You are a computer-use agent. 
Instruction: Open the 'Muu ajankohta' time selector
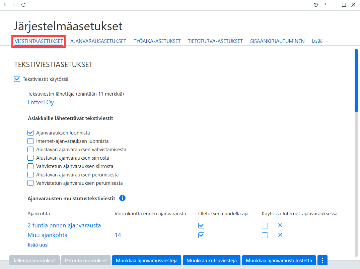tap(48, 235)
